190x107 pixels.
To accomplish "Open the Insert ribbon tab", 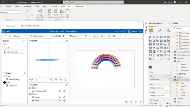I will (x=17, y=7).
